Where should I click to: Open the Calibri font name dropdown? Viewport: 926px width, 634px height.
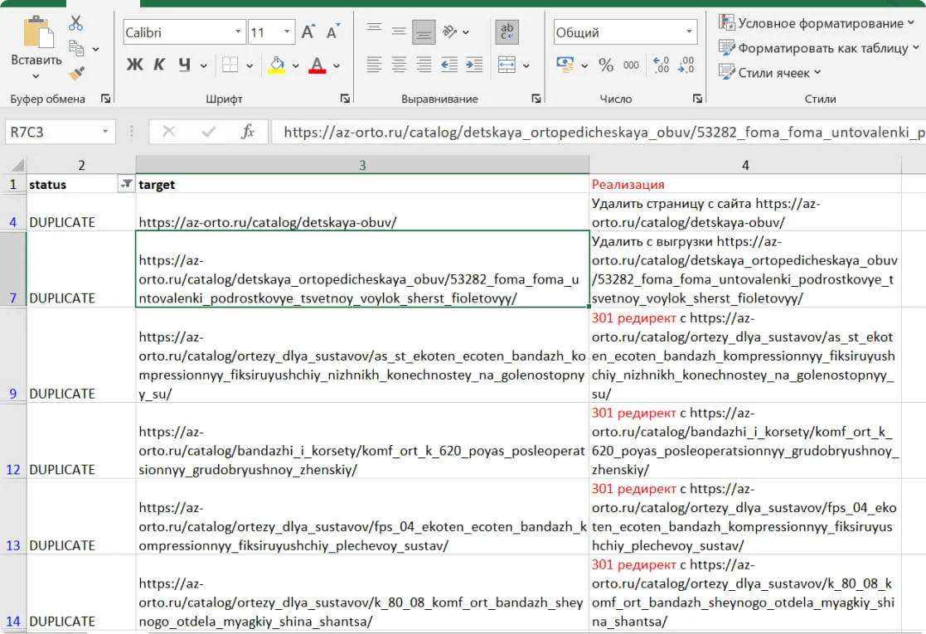239,32
